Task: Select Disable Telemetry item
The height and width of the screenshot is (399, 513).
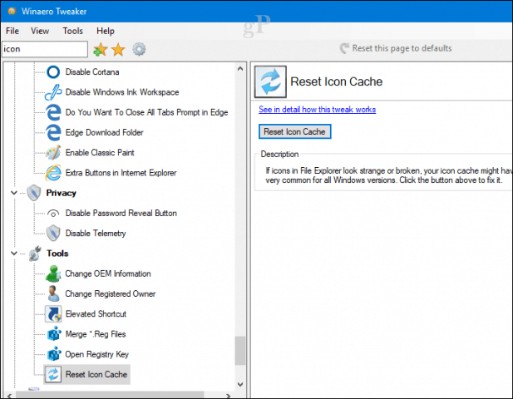Action: click(96, 234)
